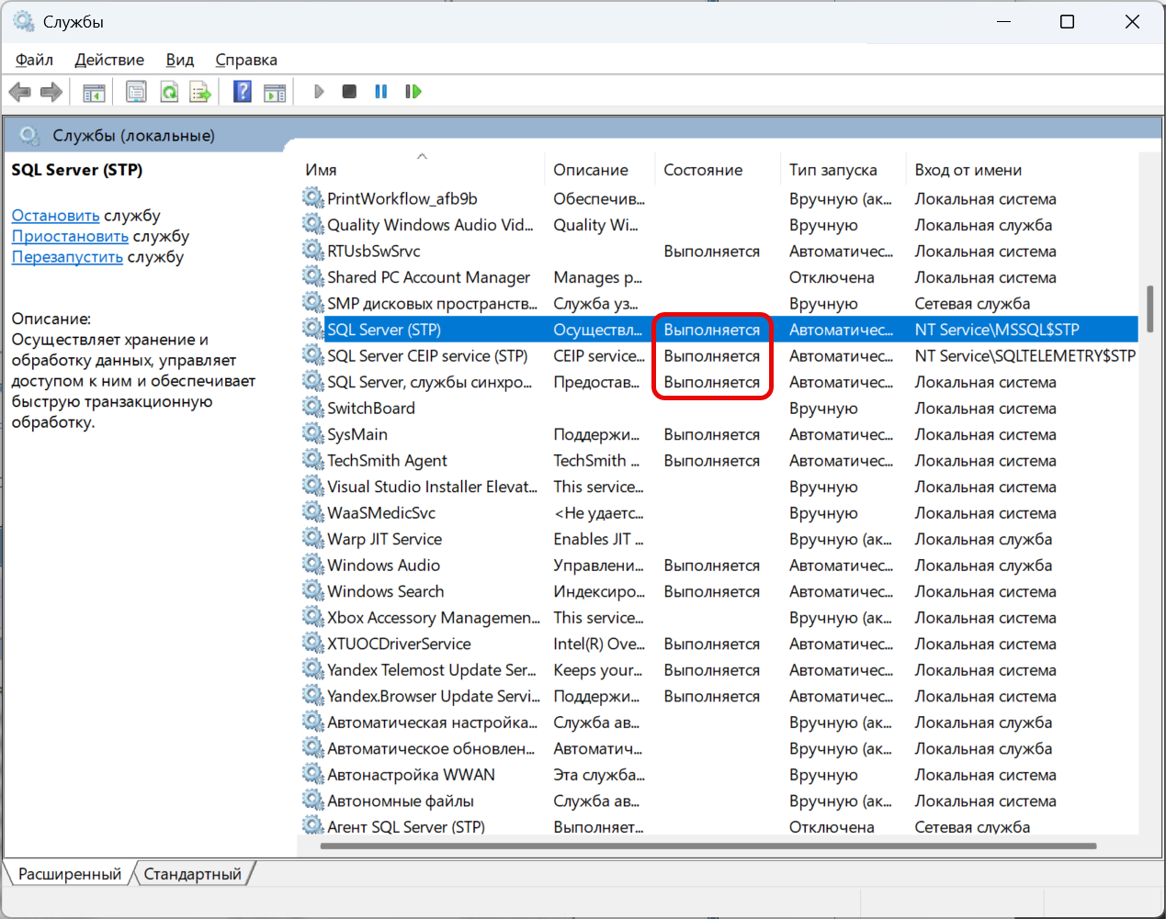Viewport: 1166px width, 919px height.
Task: Select the XTUOCDriverService row
Action: pyautogui.click(x=719, y=644)
